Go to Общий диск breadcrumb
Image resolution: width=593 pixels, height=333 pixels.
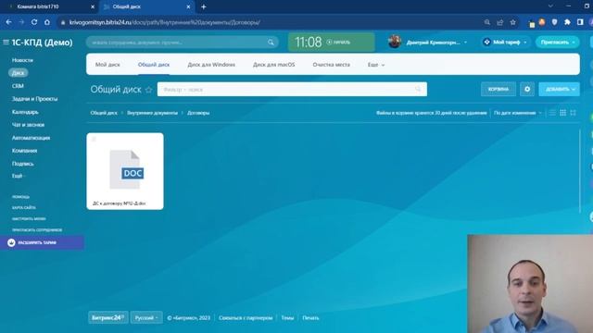pyautogui.click(x=104, y=113)
